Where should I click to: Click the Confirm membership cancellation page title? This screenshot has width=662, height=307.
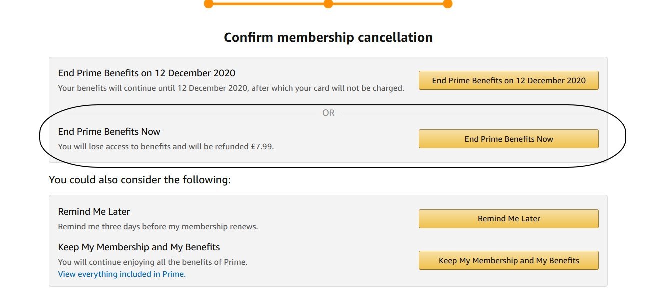pos(328,37)
